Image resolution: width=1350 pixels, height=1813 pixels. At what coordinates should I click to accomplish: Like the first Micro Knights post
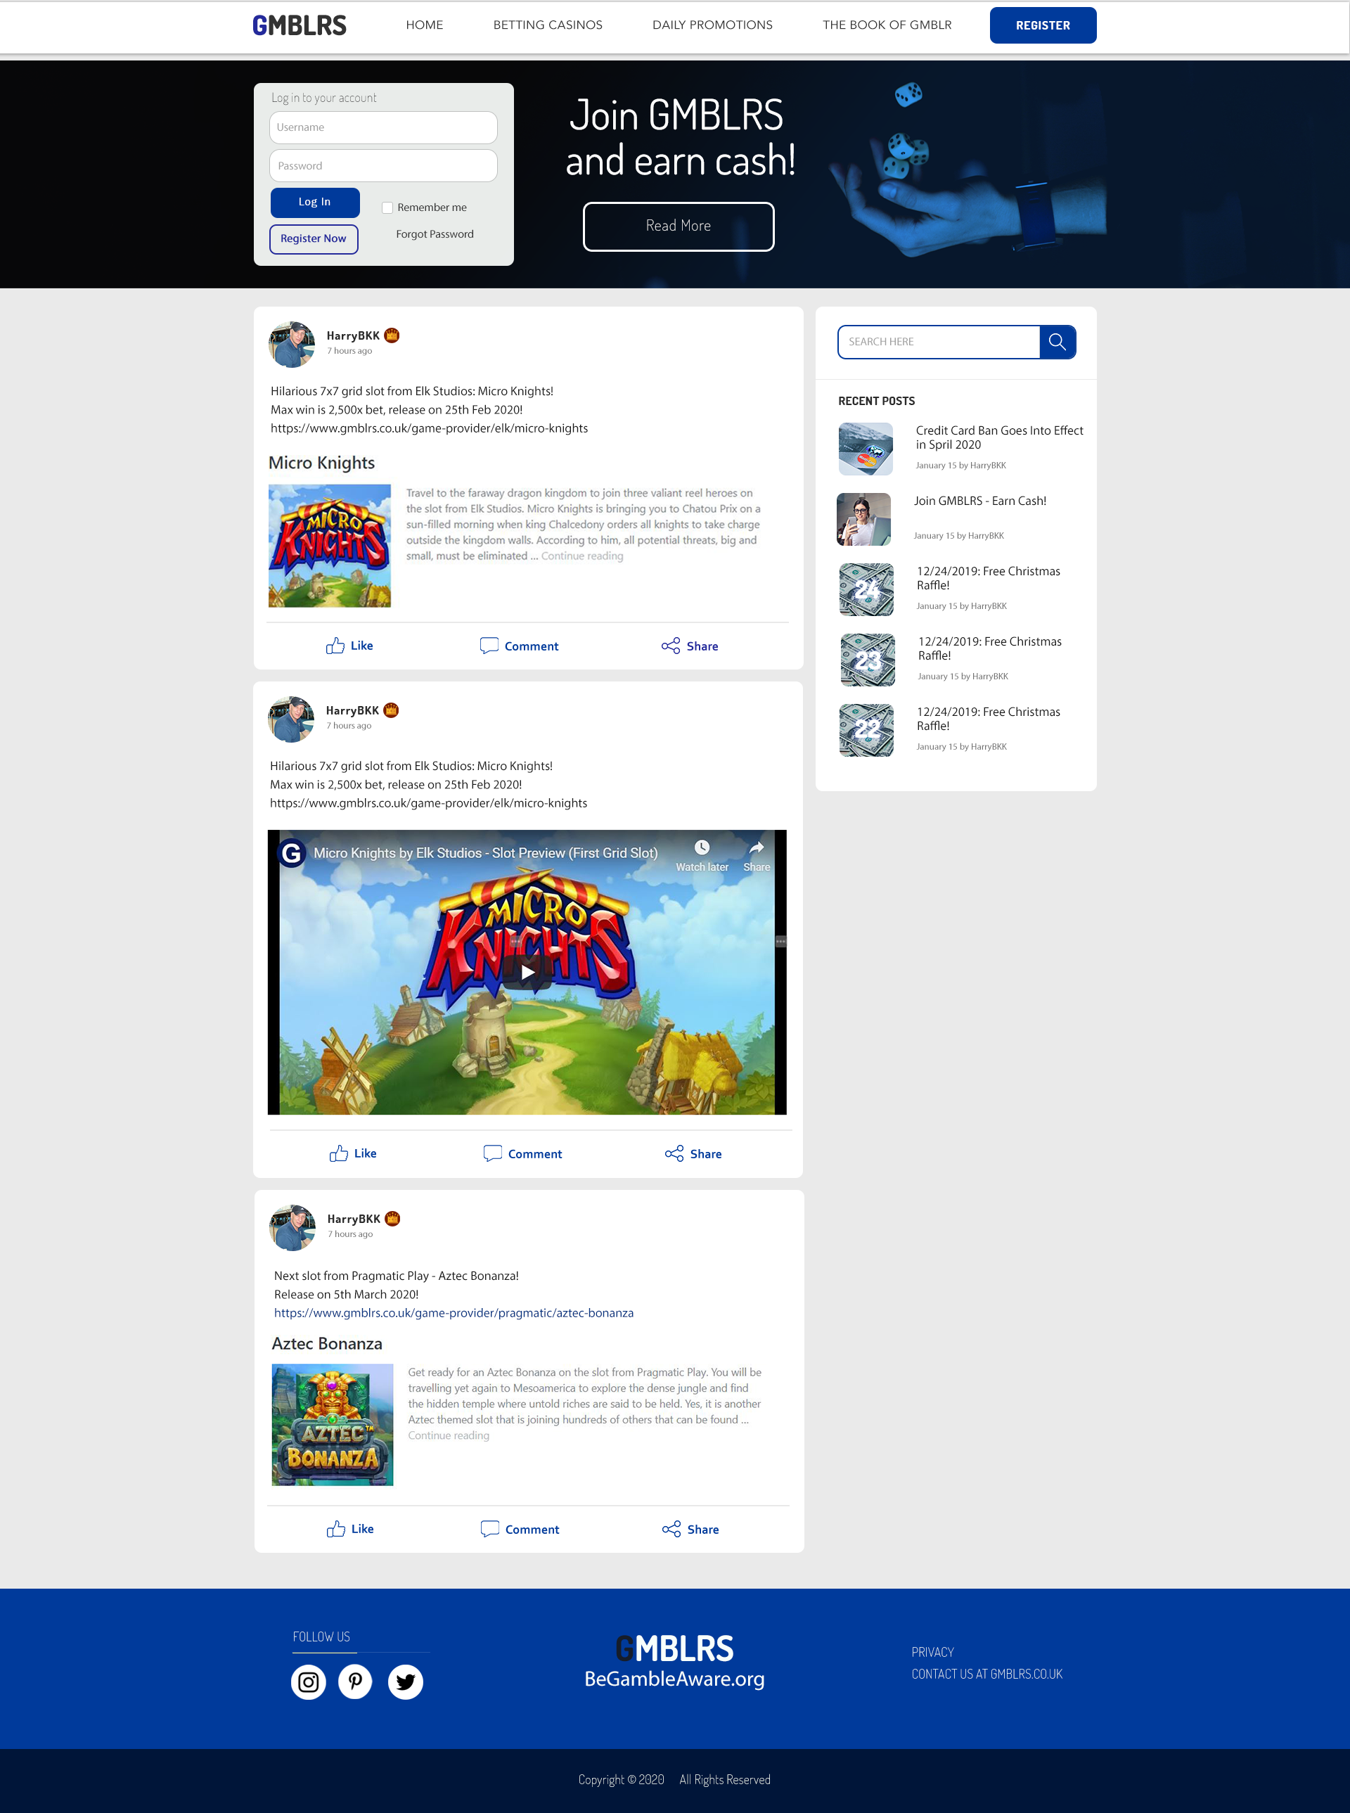[x=349, y=646]
